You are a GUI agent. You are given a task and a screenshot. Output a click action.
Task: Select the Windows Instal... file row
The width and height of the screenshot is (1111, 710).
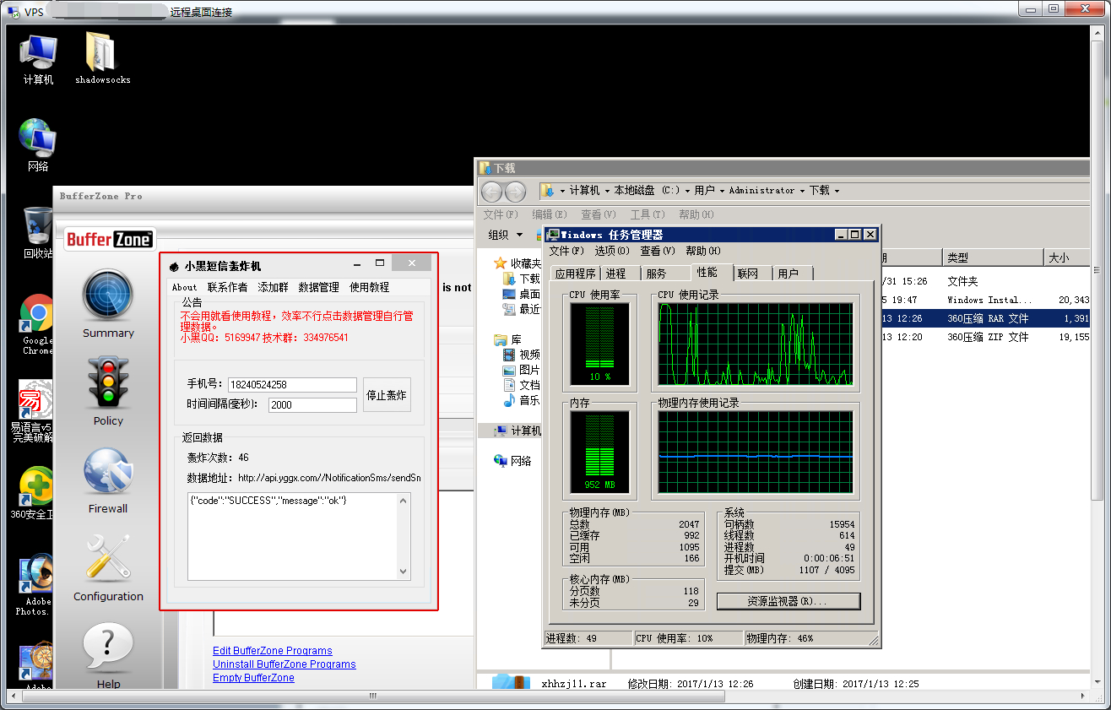pyautogui.click(x=984, y=300)
